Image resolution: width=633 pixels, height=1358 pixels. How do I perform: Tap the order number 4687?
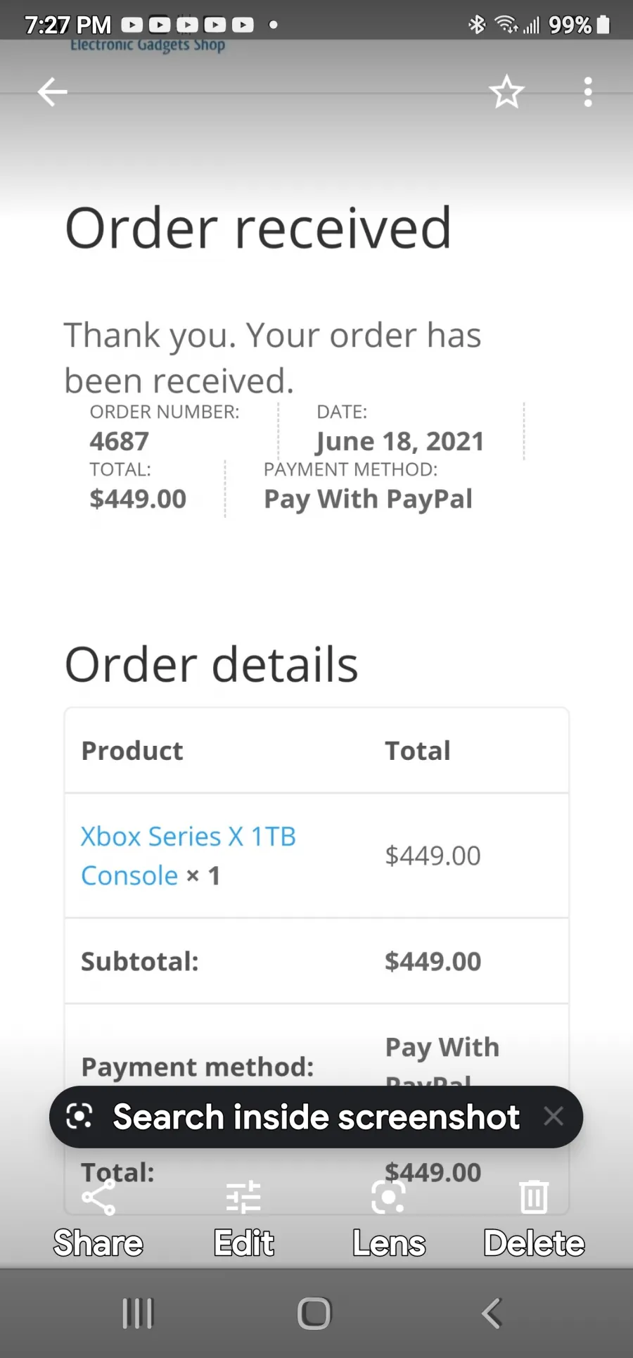[119, 441]
